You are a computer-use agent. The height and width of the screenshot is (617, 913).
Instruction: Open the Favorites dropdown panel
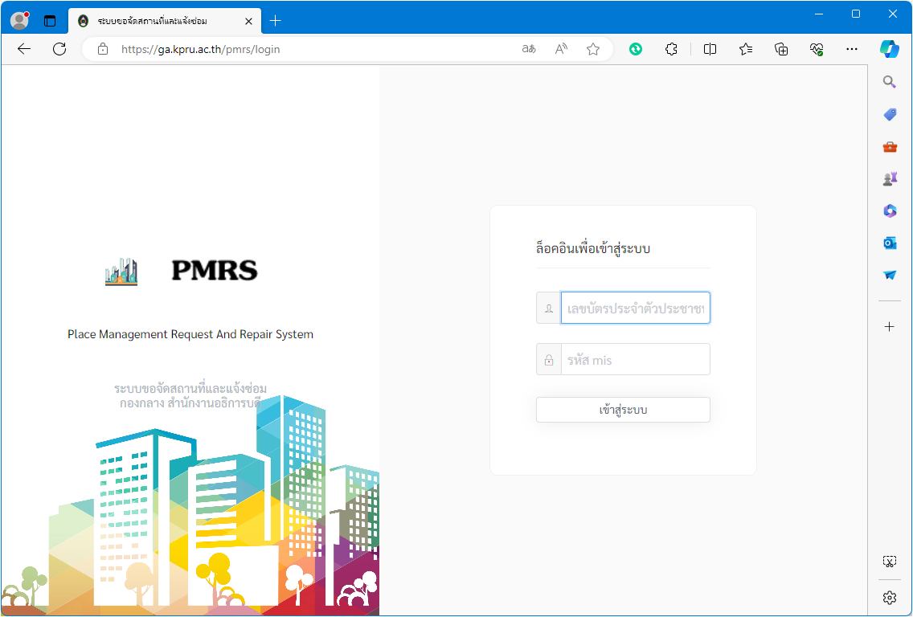coord(745,49)
